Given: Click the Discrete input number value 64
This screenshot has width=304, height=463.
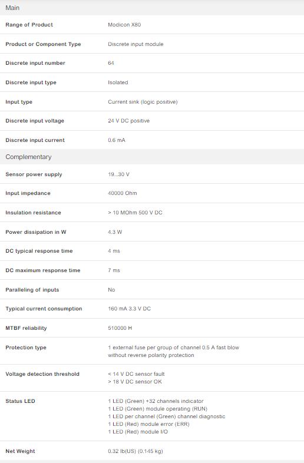Looking at the screenshot, I should (111, 63).
